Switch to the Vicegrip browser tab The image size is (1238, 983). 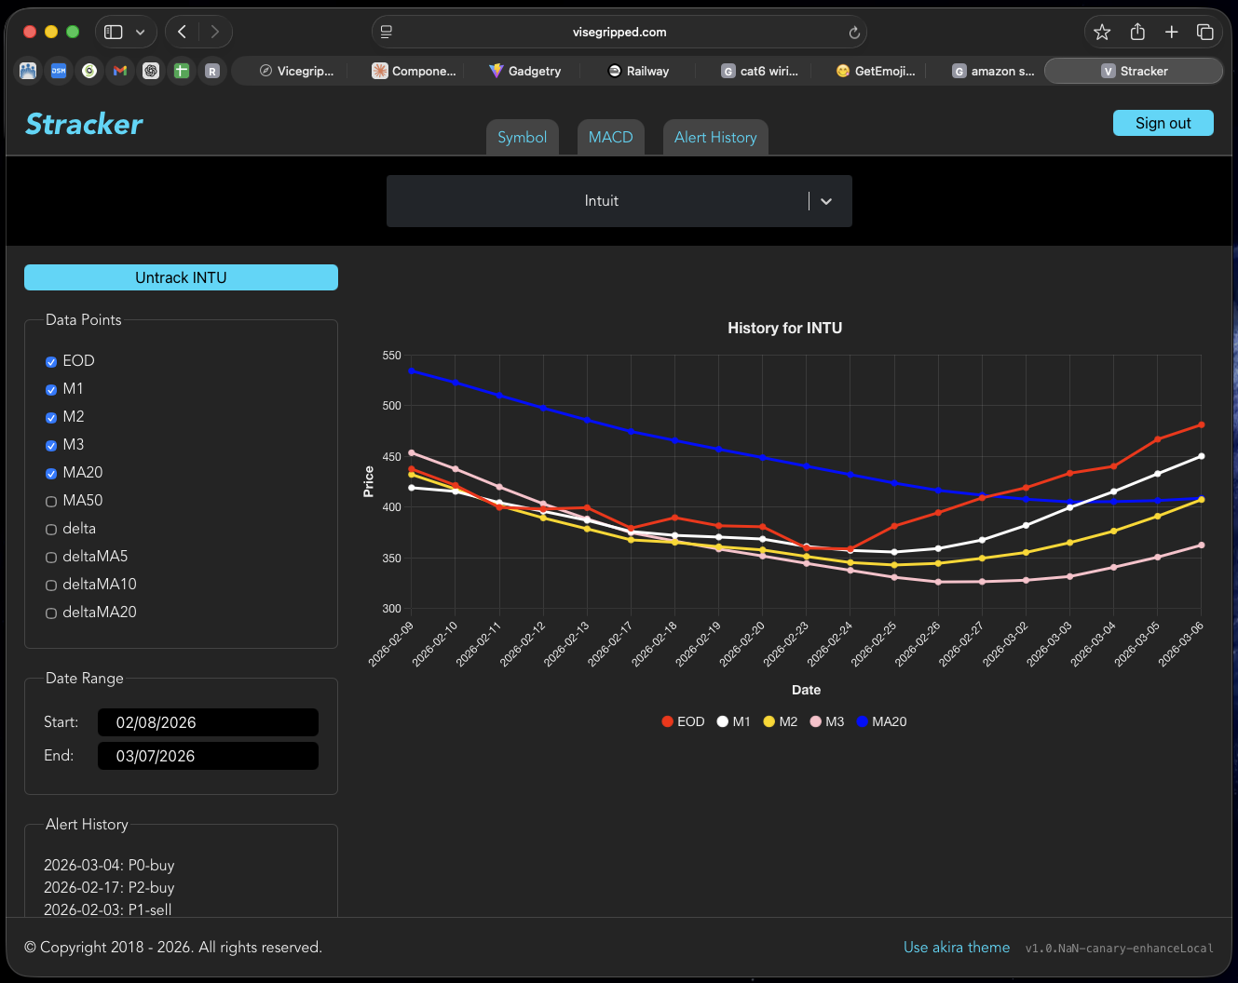click(x=296, y=71)
